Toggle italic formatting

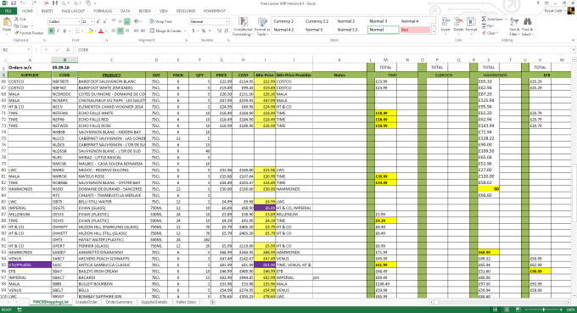point(58,31)
